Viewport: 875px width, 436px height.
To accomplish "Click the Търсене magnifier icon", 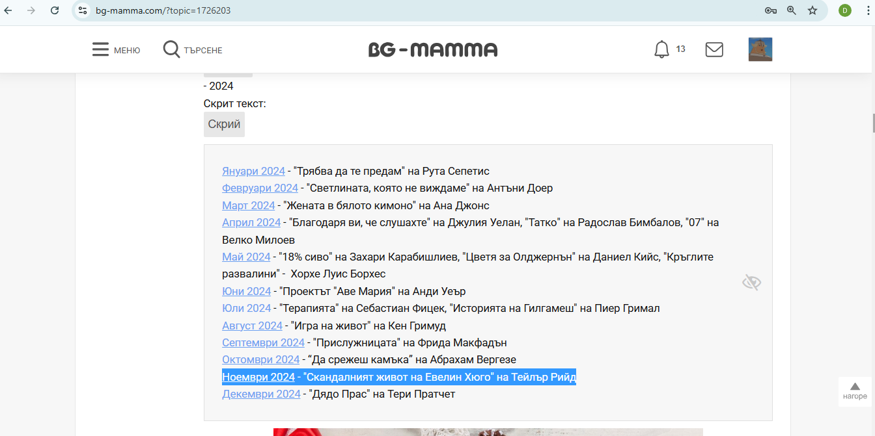I will 171,50.
